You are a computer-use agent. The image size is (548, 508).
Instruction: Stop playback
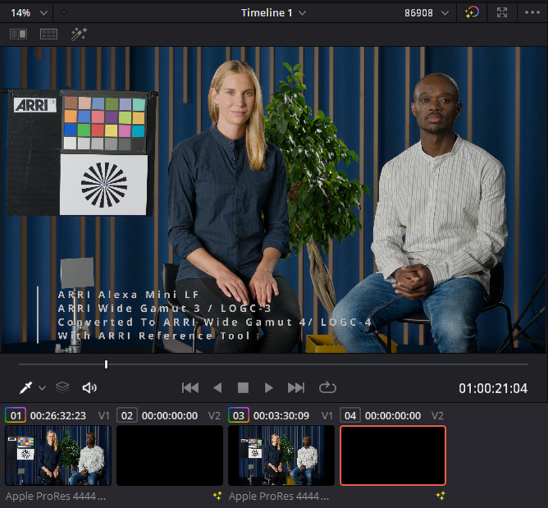tap(243, 388)
